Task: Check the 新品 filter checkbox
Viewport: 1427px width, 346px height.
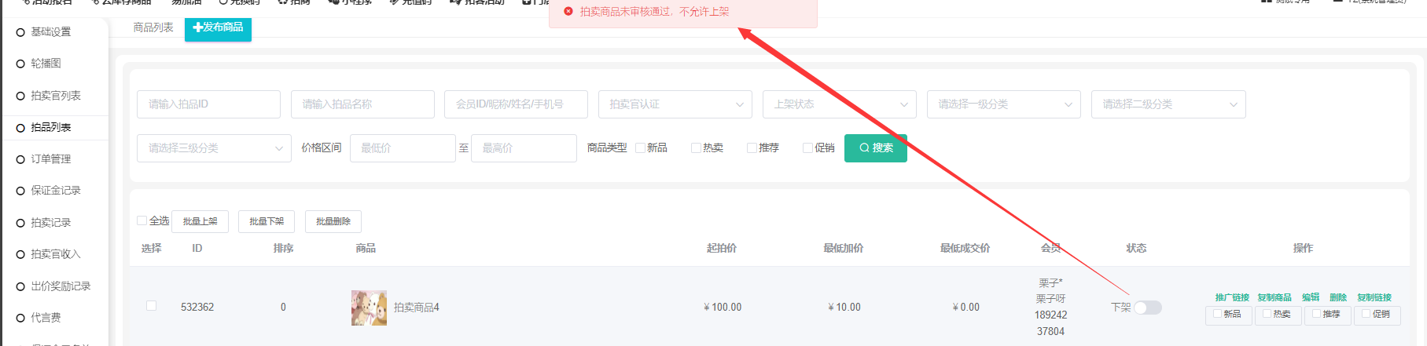Action: pyautogui.click(x=640, y=148)
